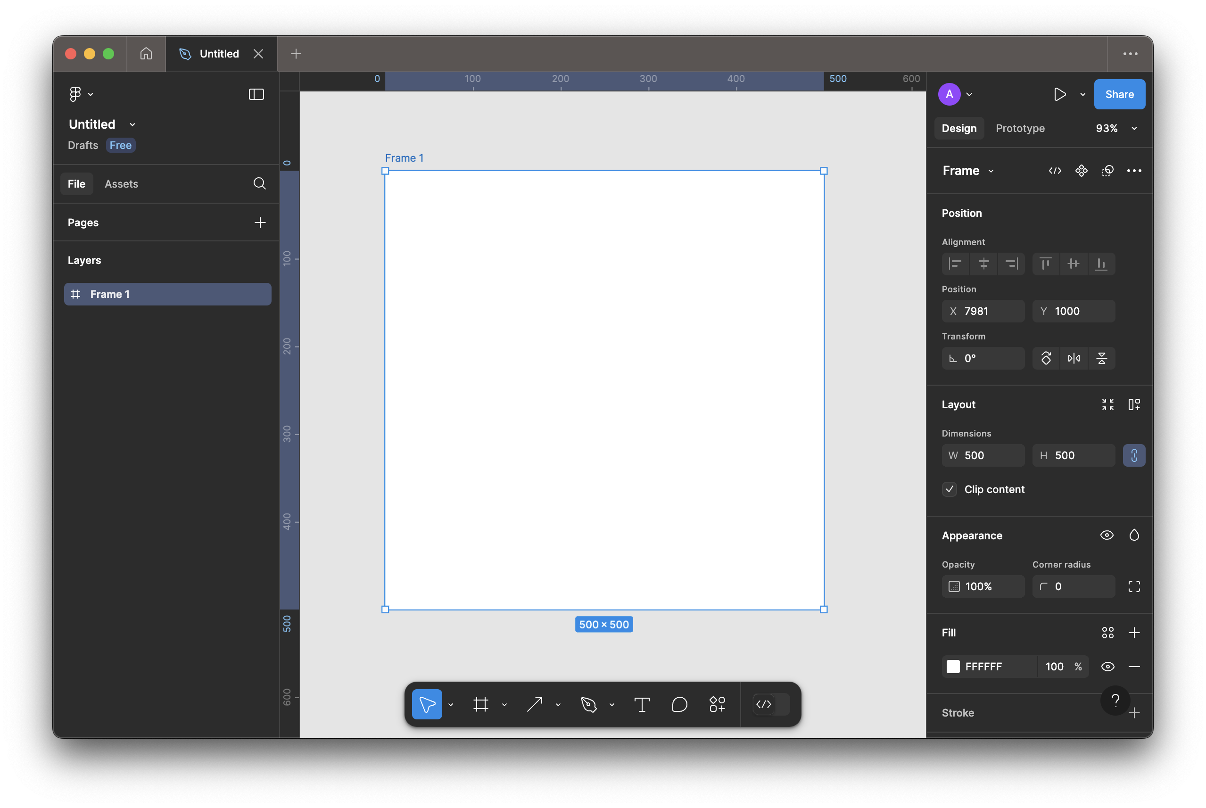Toggle fill visibility eye icon

click(1107, 667)
